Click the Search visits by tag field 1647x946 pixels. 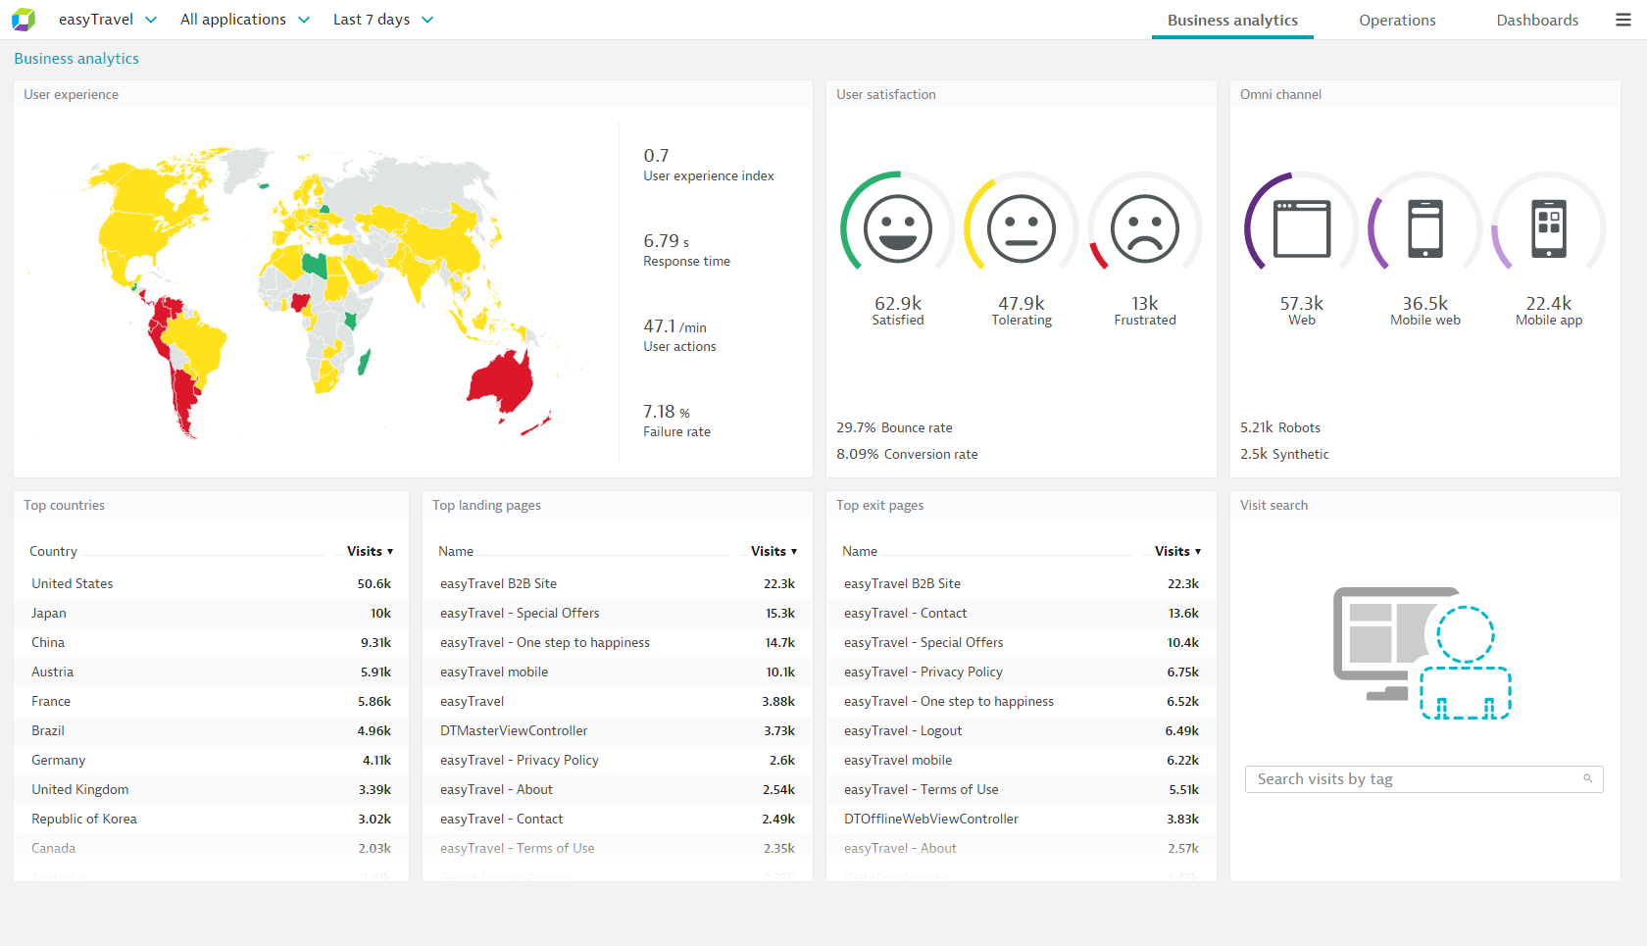1423,779
